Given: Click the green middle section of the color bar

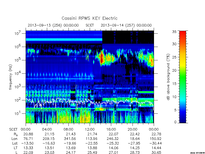Looking at the screenshot, I should tap(183, 77).
